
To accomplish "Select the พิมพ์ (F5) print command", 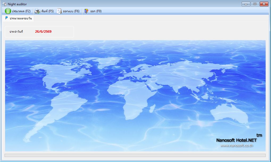I will [x=44, y=11].
